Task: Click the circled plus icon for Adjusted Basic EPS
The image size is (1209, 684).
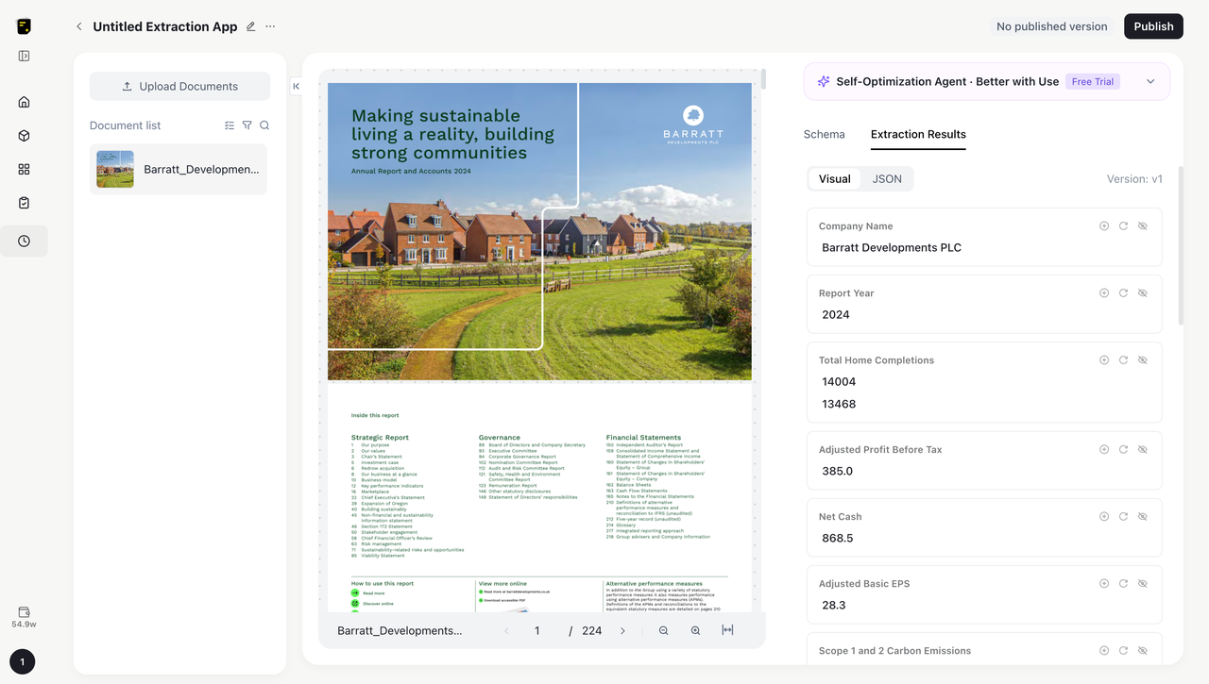Action: (1104, 584)
